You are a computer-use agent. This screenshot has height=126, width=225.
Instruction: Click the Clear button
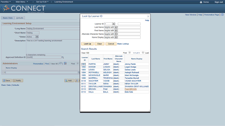tap(99, 44)
